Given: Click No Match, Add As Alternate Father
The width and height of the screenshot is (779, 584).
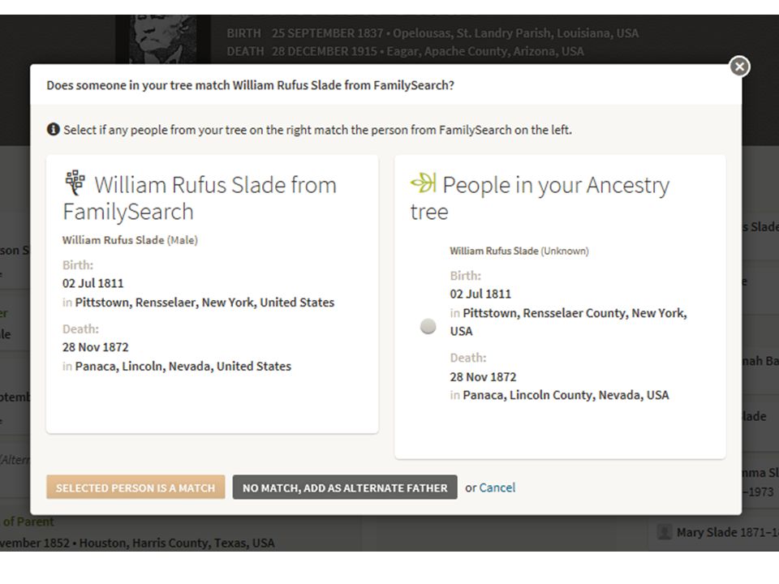Looking at the screenshot, I should point(345,487).
